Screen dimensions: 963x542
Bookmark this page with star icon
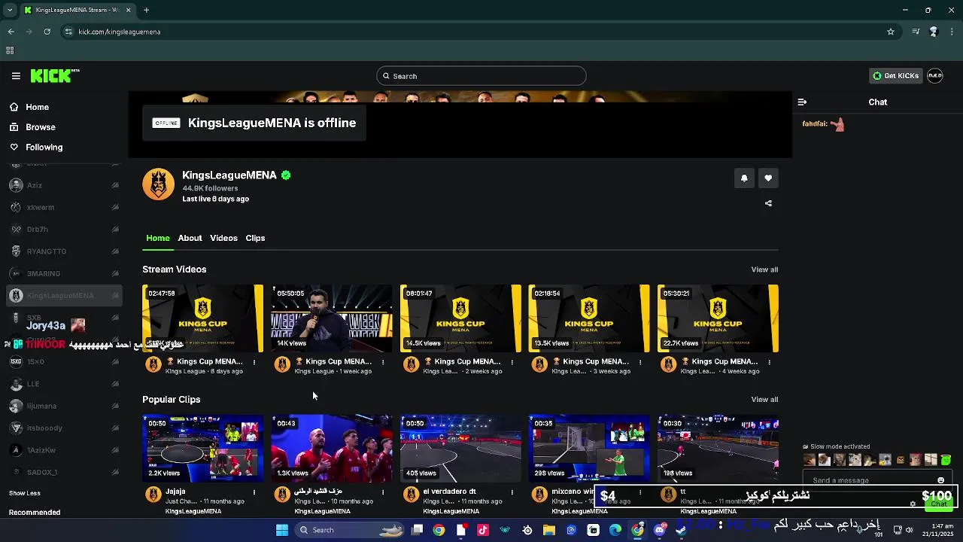pyautogui.click(x=891, y=32)
